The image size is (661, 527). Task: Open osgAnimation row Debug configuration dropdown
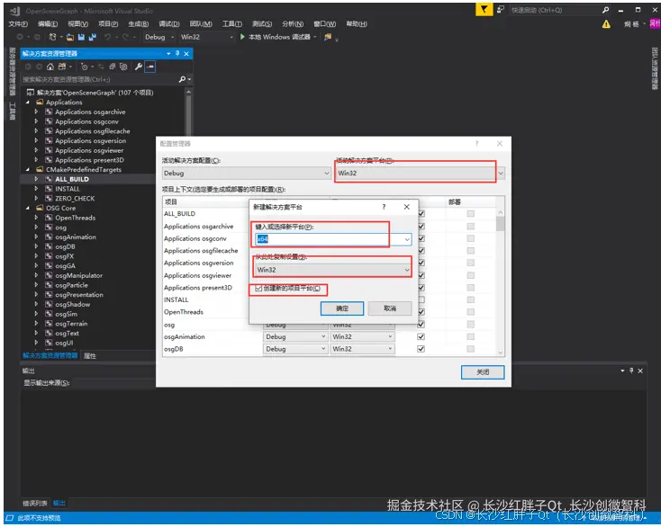point(295,336)
